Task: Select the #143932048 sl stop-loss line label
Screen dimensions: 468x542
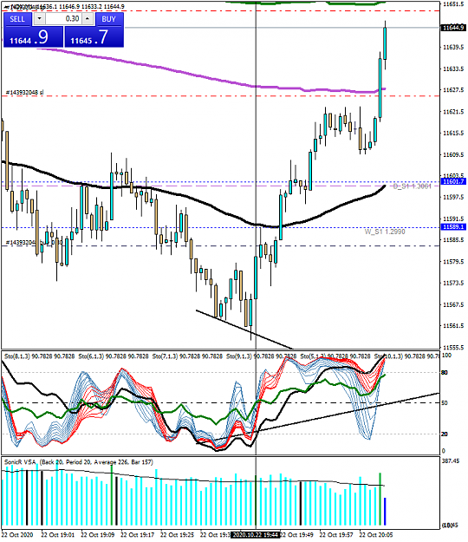Action: (25, 93)
